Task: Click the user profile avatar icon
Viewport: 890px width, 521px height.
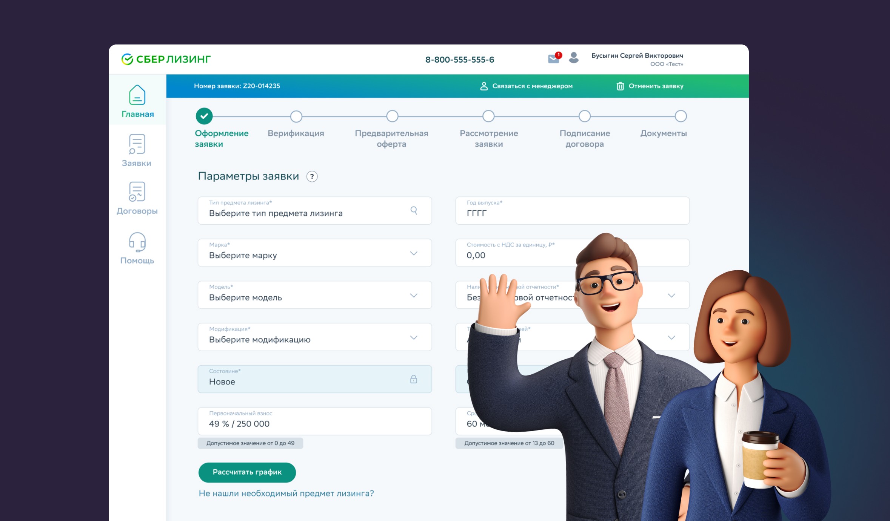Action: coord(574,58)
